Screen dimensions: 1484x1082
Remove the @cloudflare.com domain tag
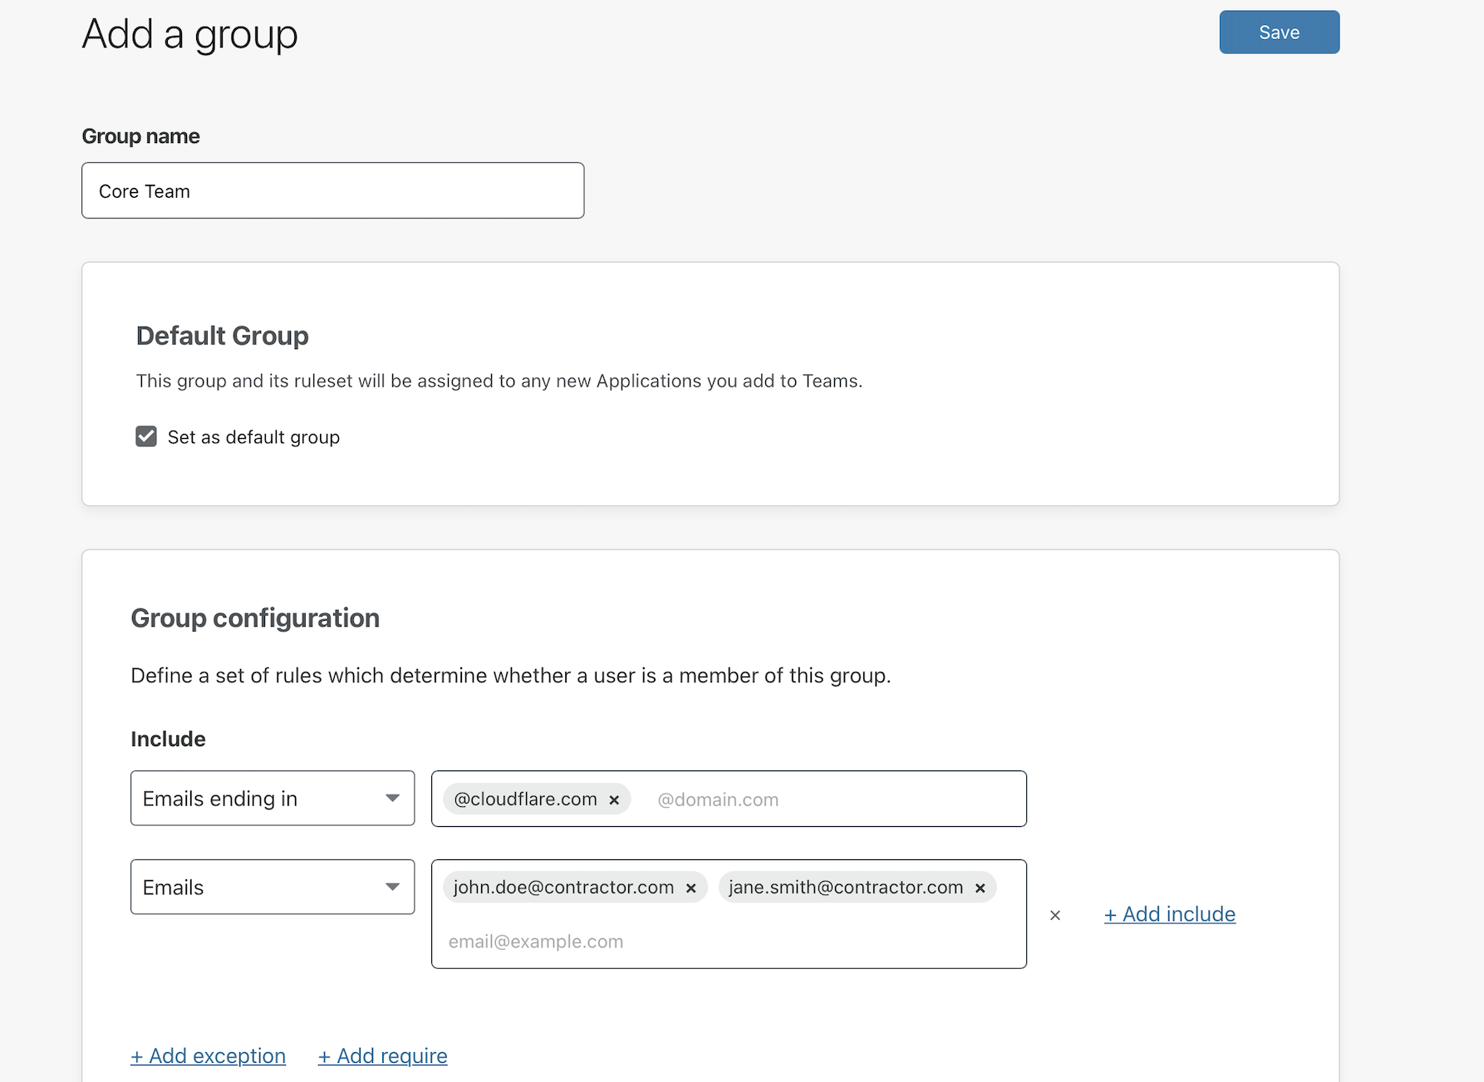tap(614, 799)
